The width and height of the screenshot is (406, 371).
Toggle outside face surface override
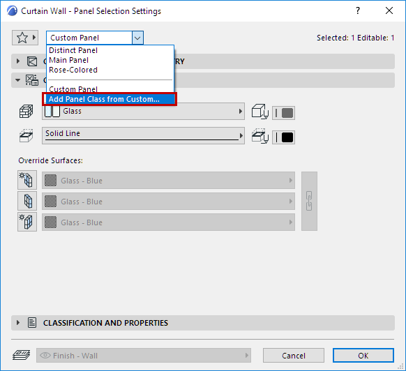point(27,180)
